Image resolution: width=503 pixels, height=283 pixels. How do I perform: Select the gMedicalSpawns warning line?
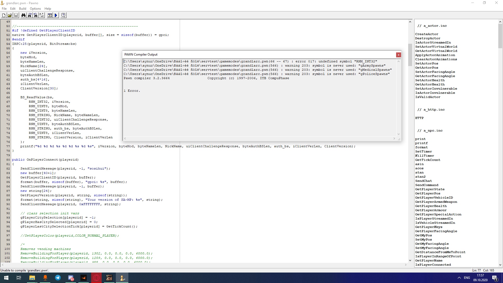[x=258, y=70]
